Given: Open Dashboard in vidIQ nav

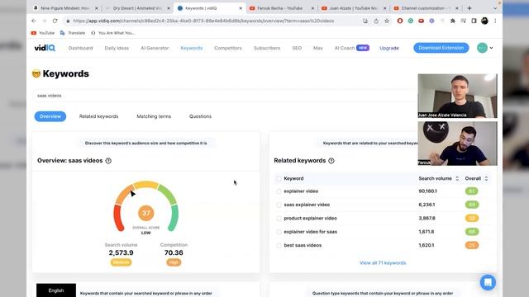Looking at the screenshot, I should pyautogui.click(x=81, y=48).
